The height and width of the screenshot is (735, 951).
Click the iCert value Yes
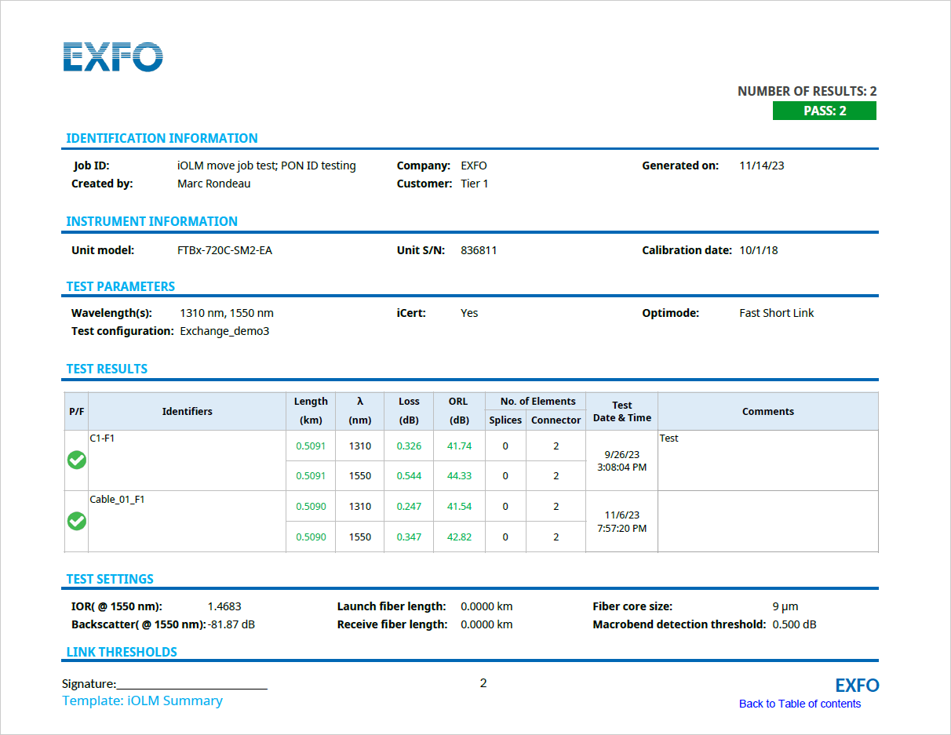469,313
